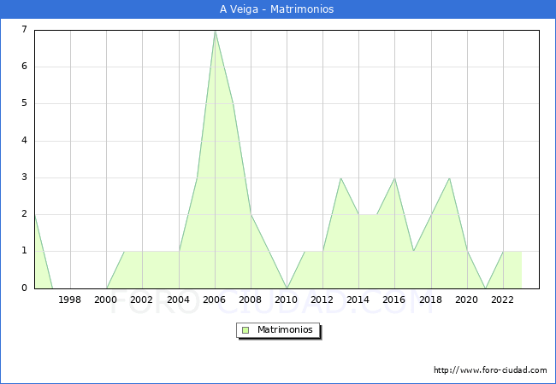
Task: Click the 2012 year label
Action: click(x=322, y=300)
